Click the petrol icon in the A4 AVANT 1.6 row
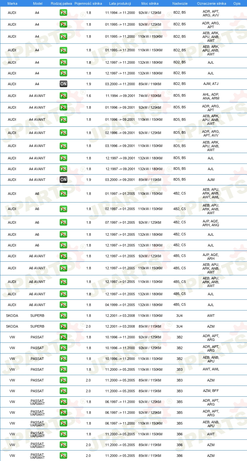247x461 pixels. tap(63, 95)
